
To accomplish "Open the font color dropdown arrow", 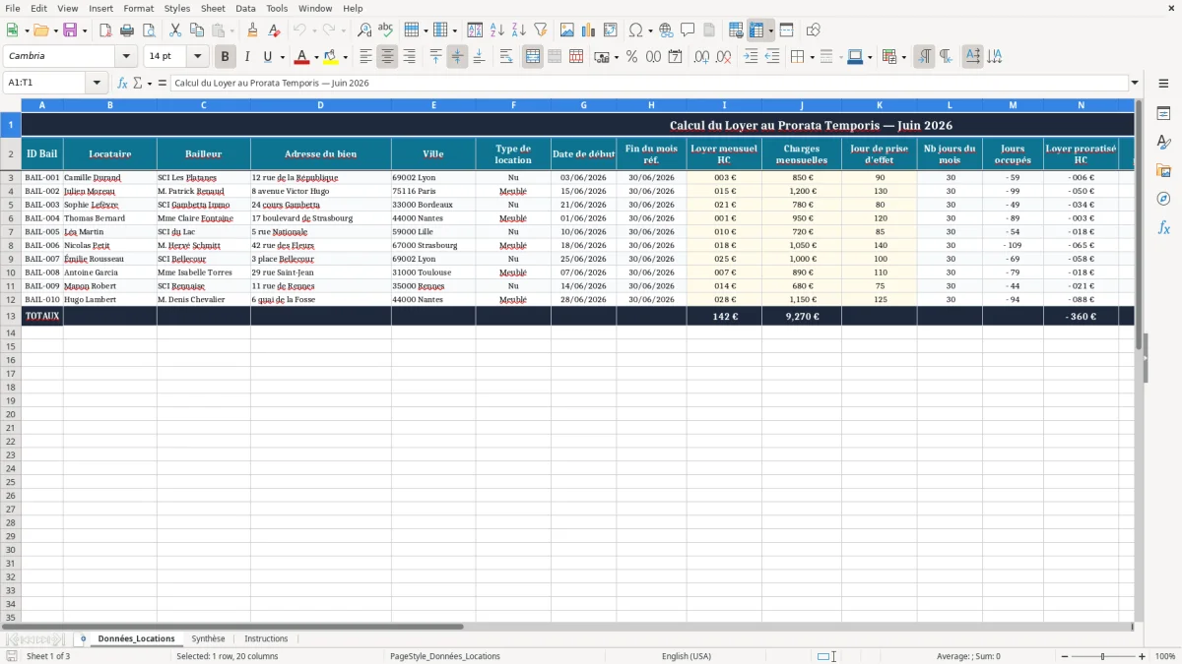I will tap(315, 57).
